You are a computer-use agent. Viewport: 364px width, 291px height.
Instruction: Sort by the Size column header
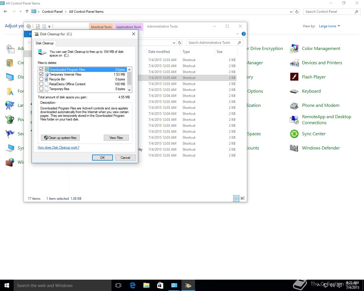coord(226,52)
